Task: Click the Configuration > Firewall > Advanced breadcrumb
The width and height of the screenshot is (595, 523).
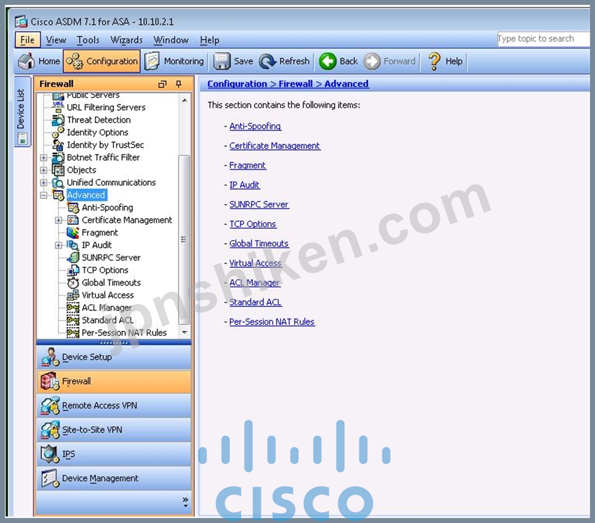Action: (x=287, y=84)
